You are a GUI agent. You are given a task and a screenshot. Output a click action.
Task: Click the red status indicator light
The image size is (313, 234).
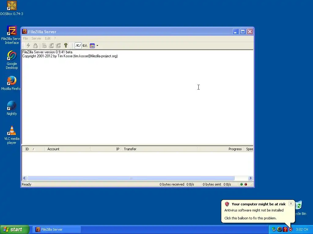pyautogui.click(x=246, y=184)
